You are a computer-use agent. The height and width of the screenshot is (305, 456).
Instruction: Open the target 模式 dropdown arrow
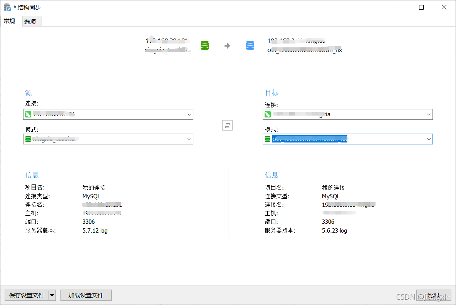pos(429,139)
